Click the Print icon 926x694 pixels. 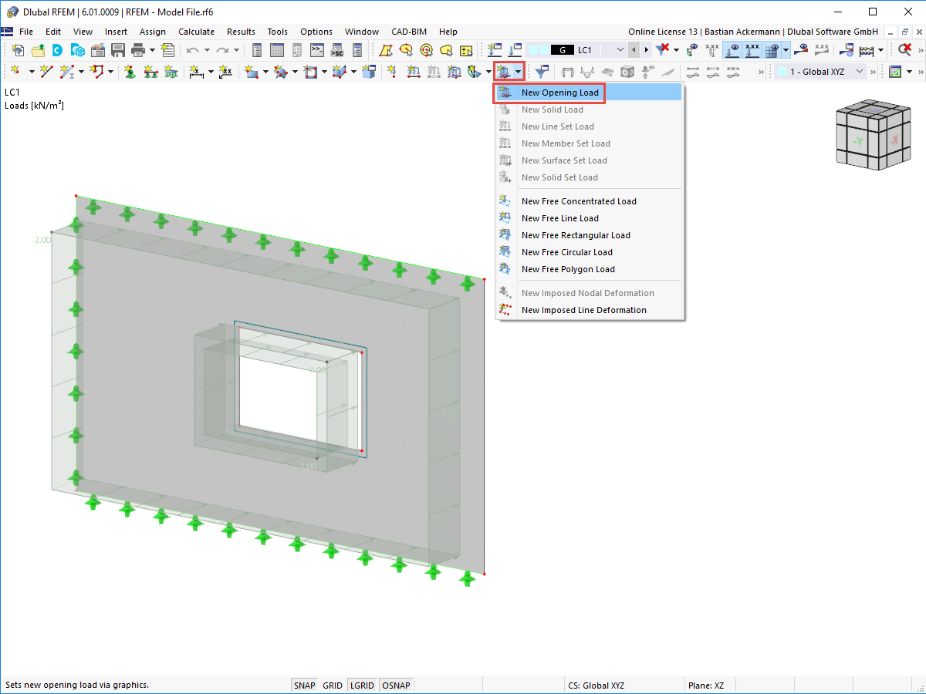(137, 50)
